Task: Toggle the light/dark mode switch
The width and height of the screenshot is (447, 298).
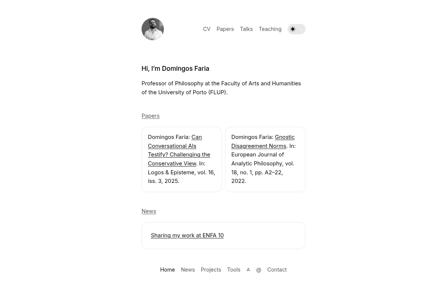Action: click(297, 29)
